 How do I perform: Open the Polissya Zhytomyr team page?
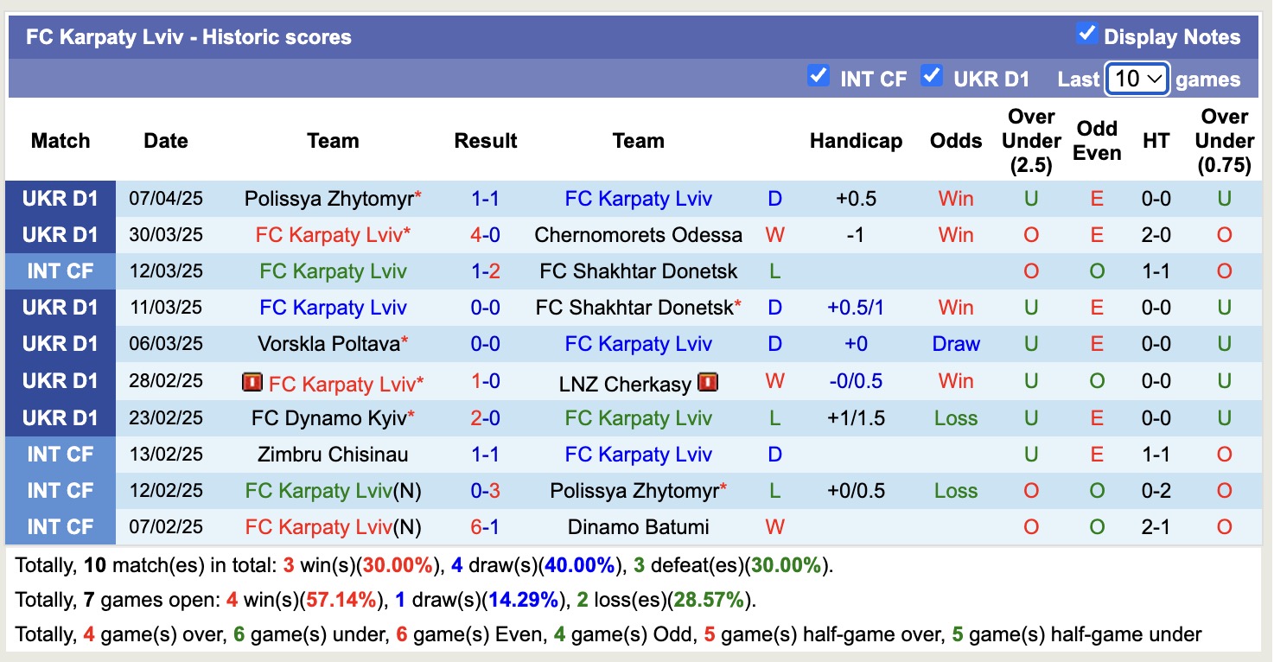[328, 197]
